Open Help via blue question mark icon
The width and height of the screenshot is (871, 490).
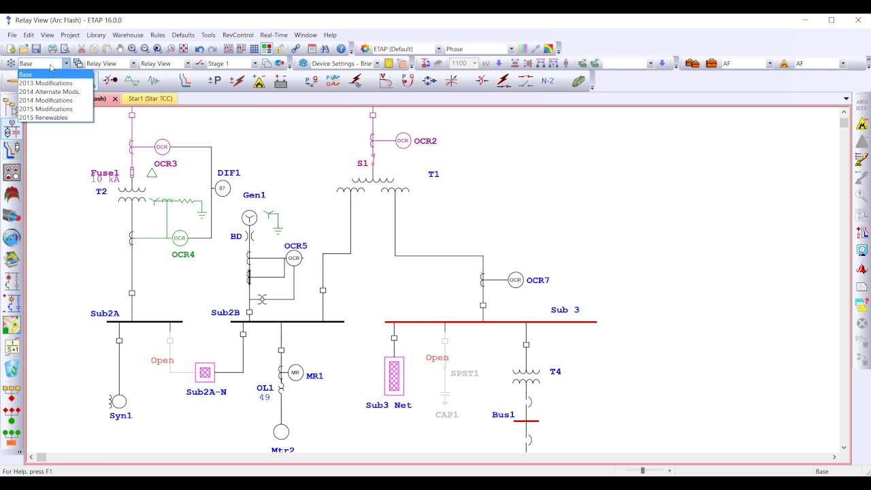(x=342, y=49)
